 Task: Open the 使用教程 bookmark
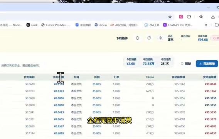83,25
